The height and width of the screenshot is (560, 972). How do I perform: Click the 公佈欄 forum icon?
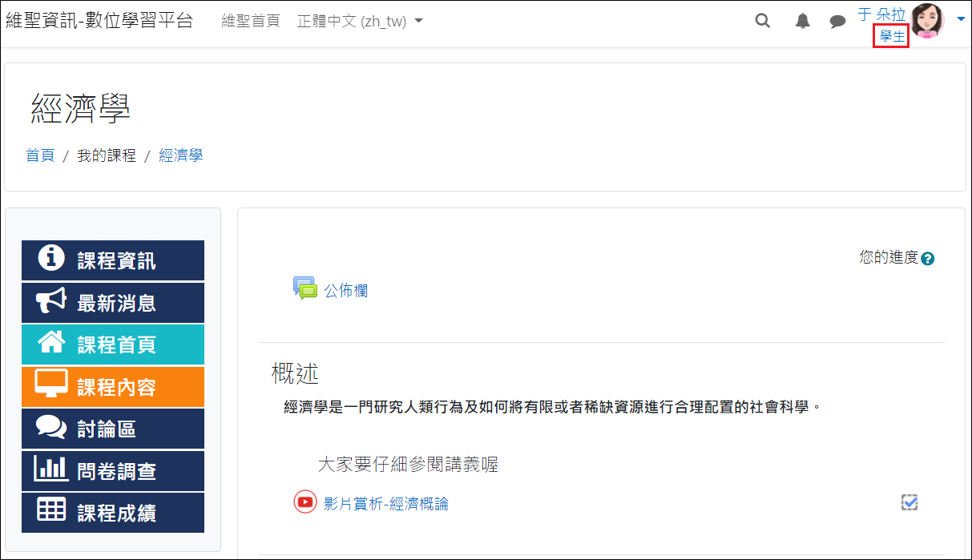pyautogui.click(x=305, y=288)
